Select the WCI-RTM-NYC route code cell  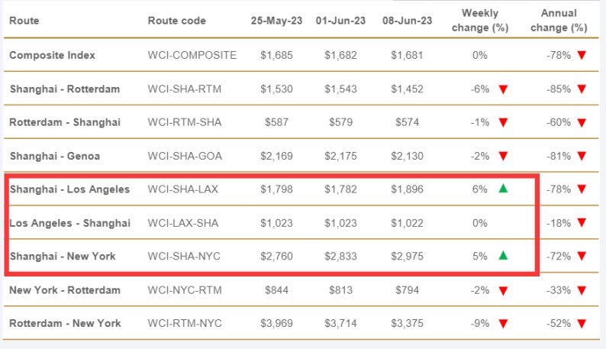coord(185,324)
